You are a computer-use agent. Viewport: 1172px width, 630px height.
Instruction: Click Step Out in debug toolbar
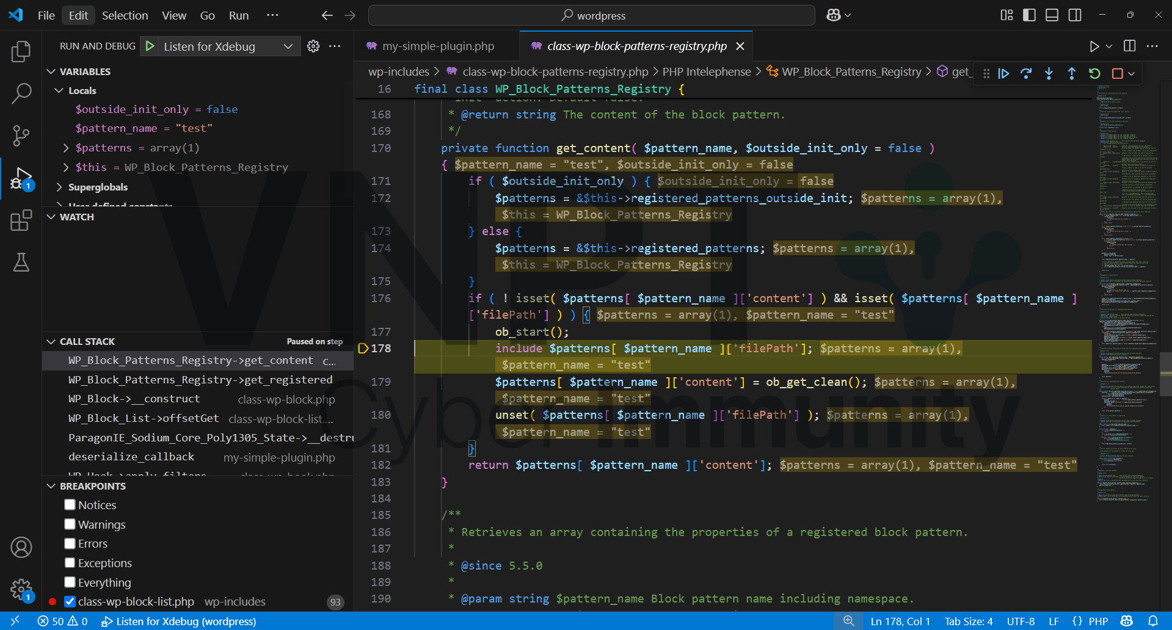click(1072, 73)
